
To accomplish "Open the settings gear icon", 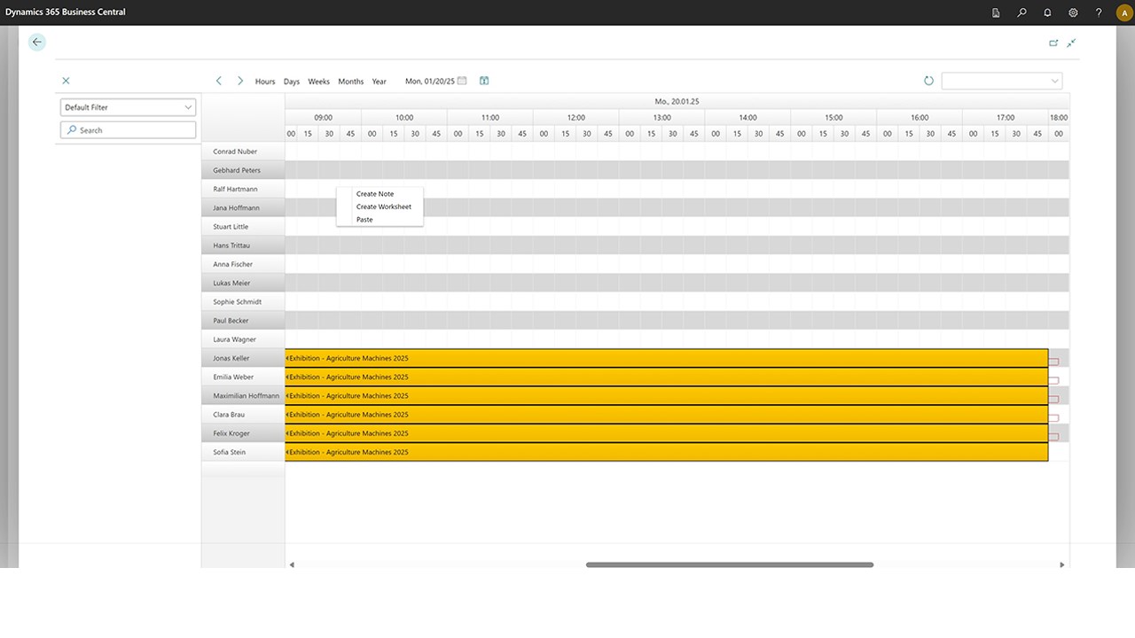I will (x=1072, y=12).
